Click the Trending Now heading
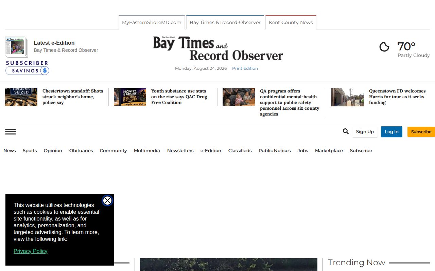This screenshot has height=271, width=435. pyautogui.click(x=356, y=263)
